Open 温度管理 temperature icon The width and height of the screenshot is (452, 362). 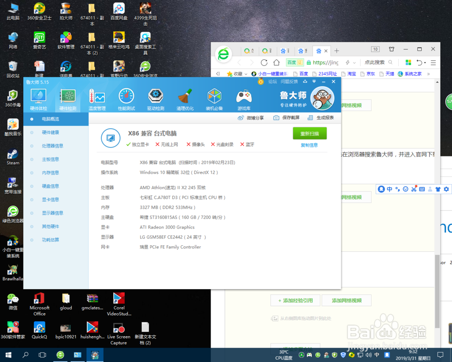coord(97,100)
